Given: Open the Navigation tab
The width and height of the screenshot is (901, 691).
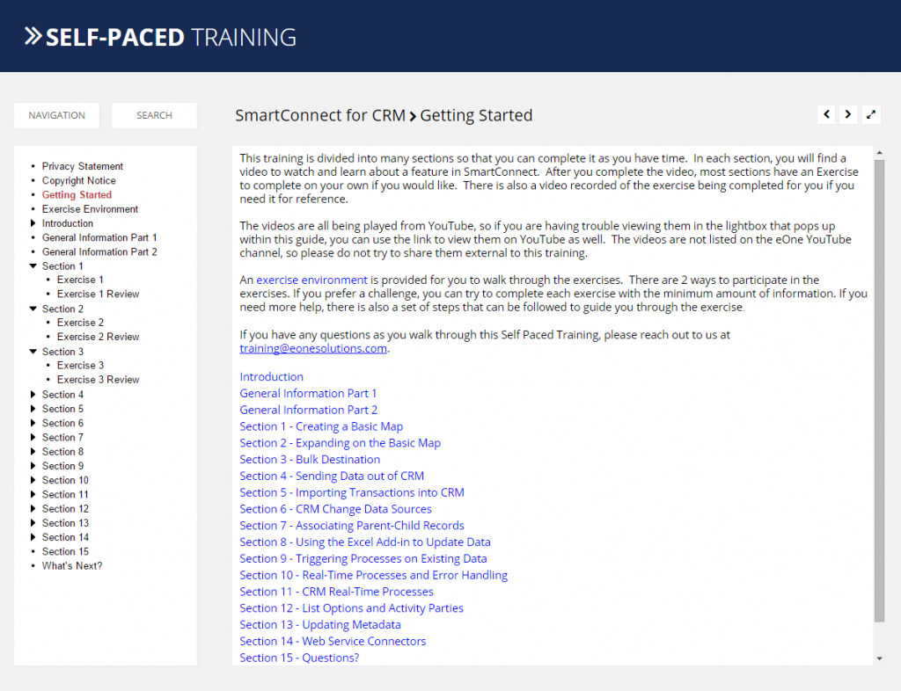Looking at the screenshot, I should tap(57, 115).
